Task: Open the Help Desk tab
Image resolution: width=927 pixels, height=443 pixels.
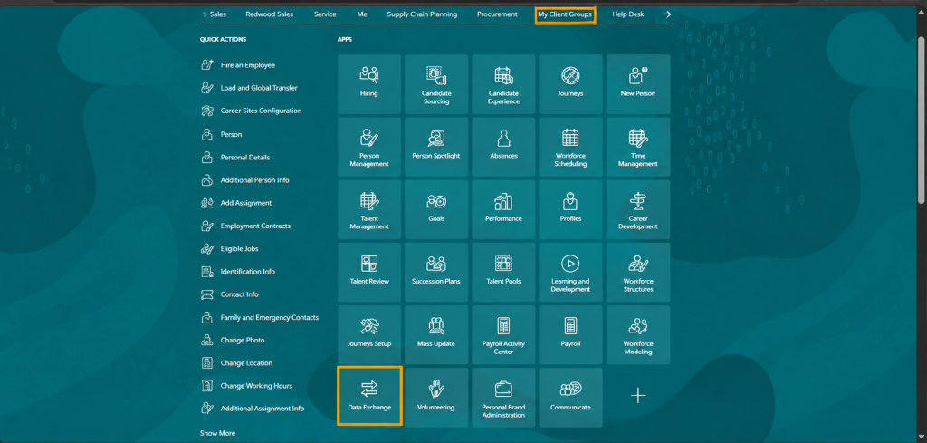Action: 628,14
